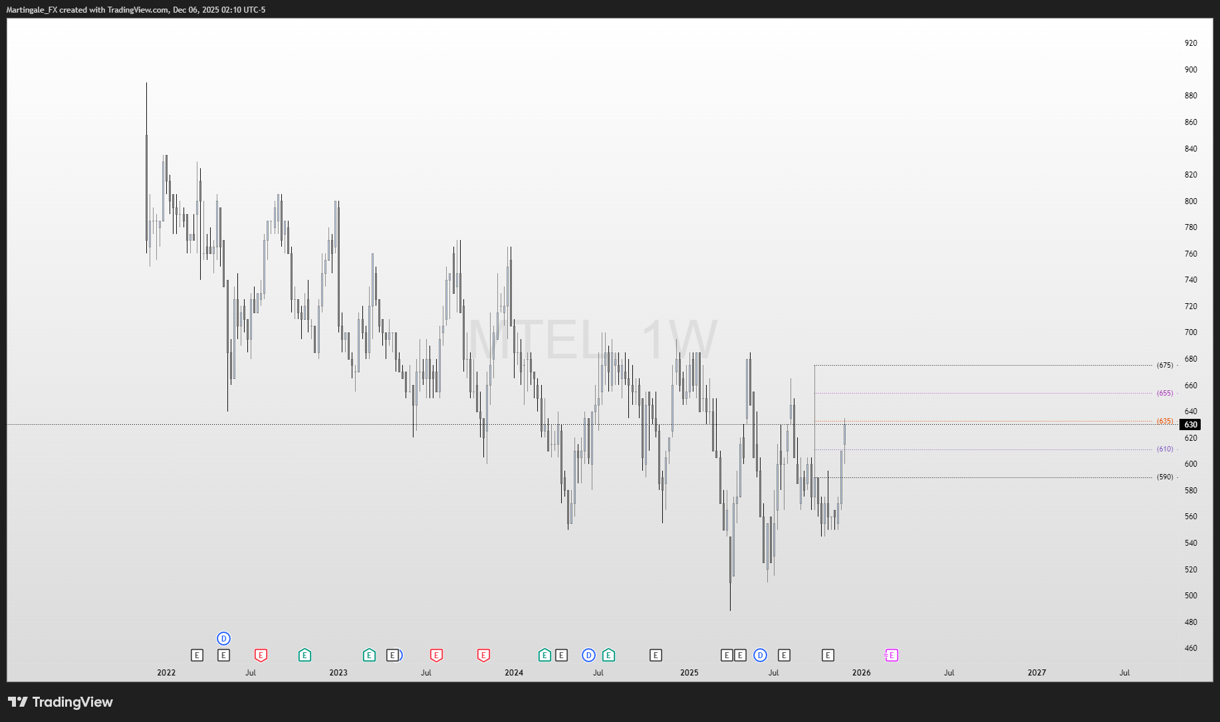This screenshot has width=1220, height=722.
Task: Click the 700 price axis value
Action: coord(1191,332)
